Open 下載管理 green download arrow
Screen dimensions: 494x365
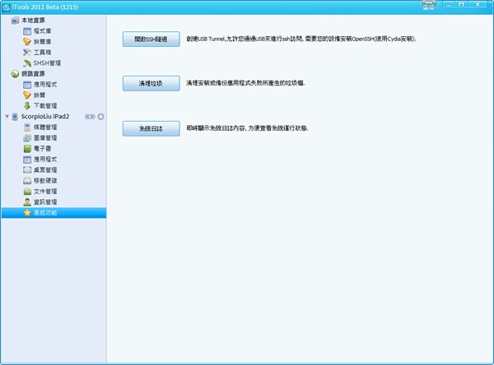coord(27,106)
